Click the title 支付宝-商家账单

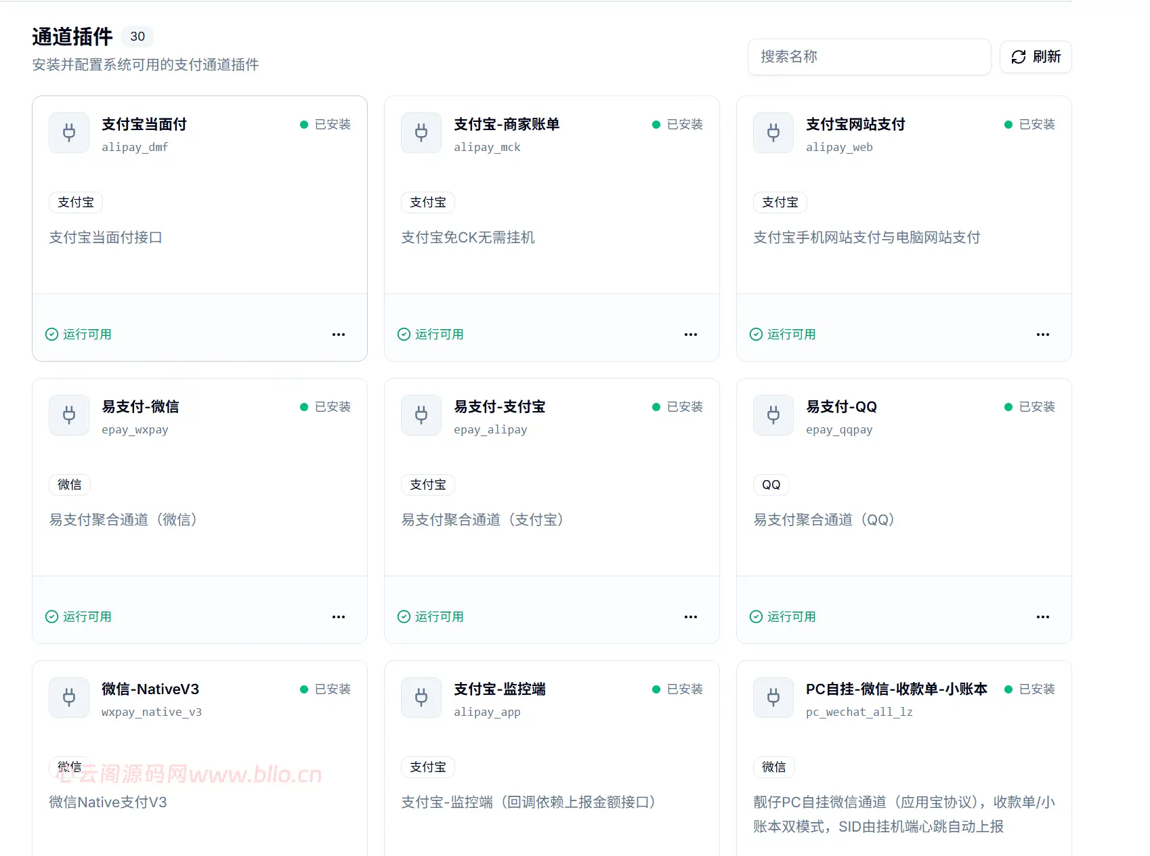pos(507,125)
